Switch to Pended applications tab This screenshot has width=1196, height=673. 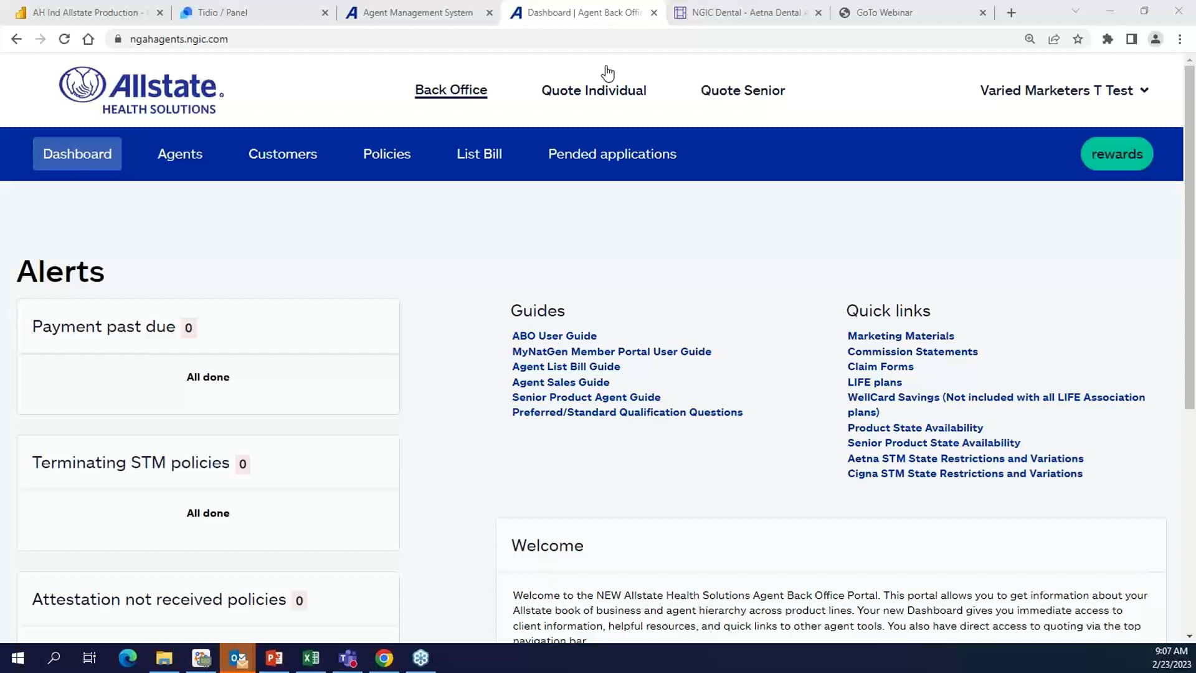click(612, 154)
